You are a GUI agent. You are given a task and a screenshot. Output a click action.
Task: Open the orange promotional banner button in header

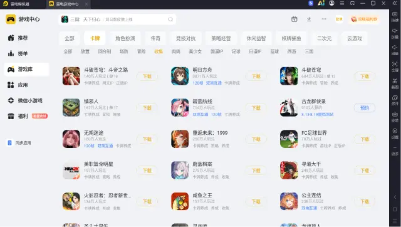(364, 19)
